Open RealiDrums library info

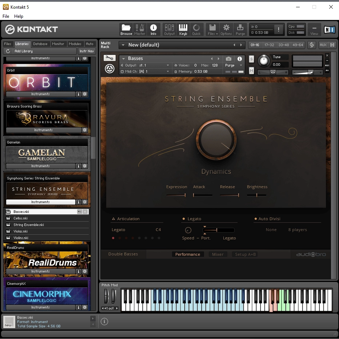point(79,271)
